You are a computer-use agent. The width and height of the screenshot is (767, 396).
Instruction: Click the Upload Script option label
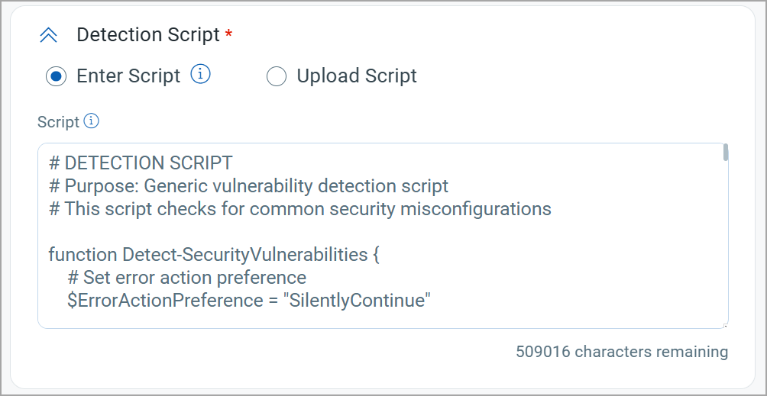(357, 76)
